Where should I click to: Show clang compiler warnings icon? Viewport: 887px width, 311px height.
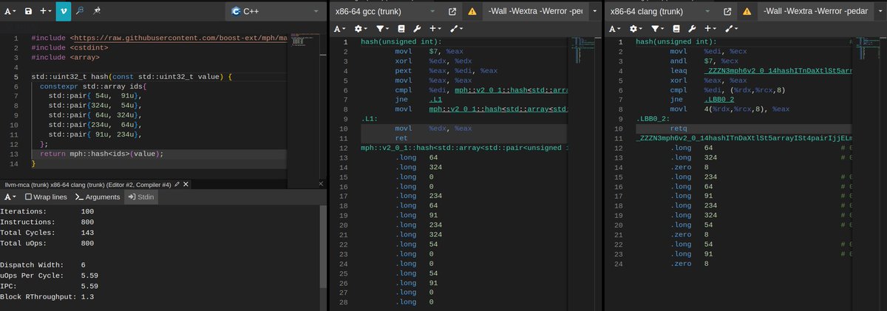[x=746, y=12]
